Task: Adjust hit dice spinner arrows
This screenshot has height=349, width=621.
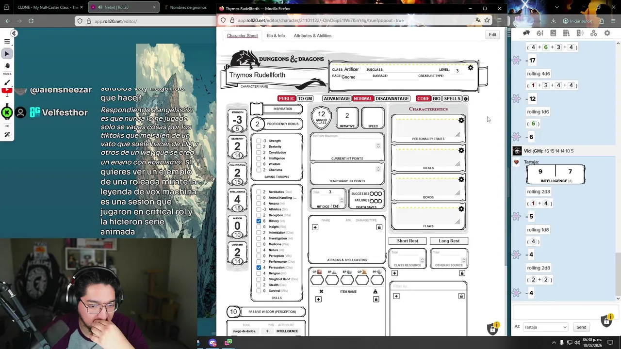Action: (342, 199)
